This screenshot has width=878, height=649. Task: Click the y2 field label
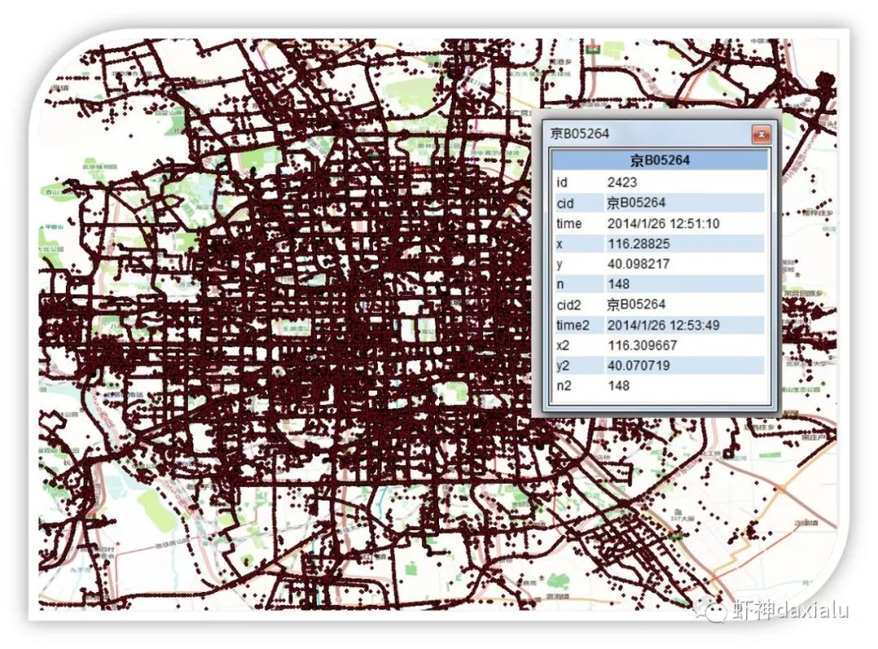pos(563,366)
